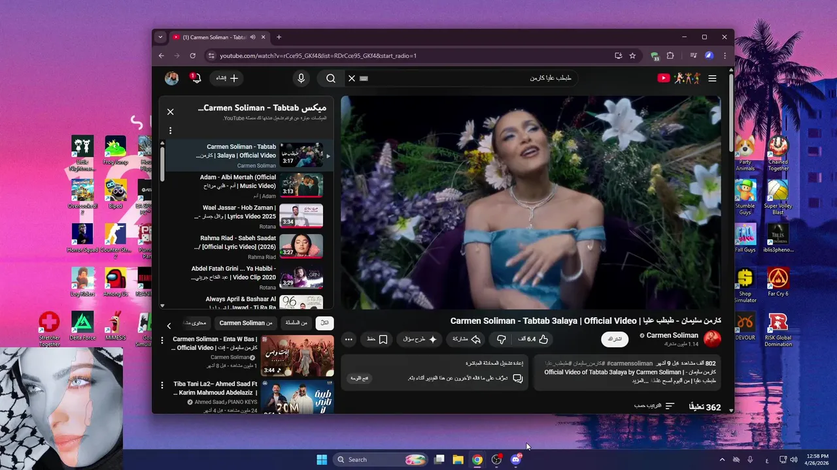Click the #carmensoliman hashtag
This screenshot has height=470, width=837.
tap(630, 364)
